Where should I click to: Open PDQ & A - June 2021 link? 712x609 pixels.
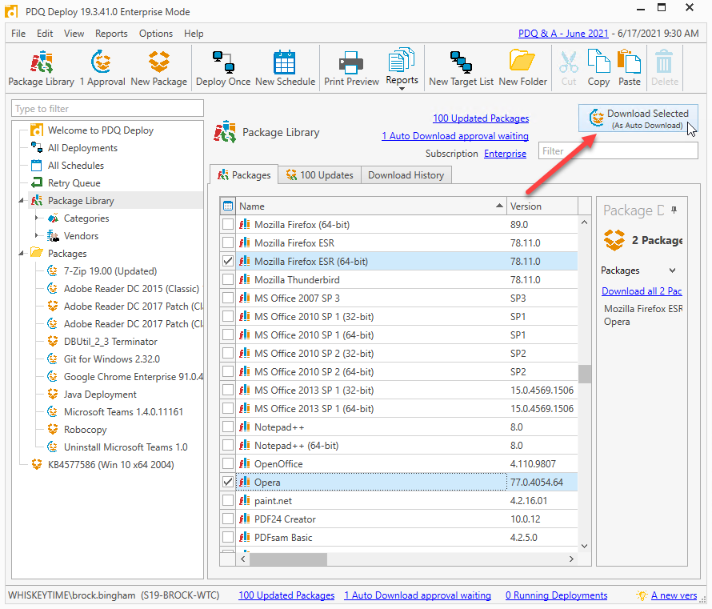[x=563, y=34]
